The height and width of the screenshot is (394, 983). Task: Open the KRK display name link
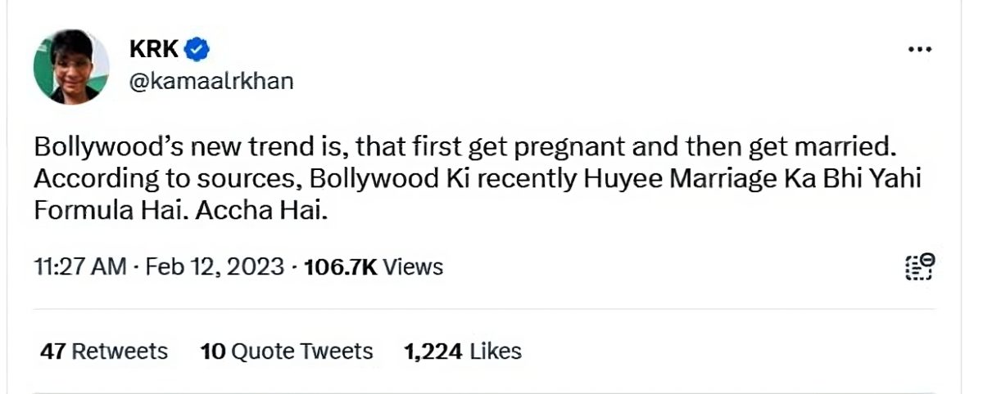point(153,50)
